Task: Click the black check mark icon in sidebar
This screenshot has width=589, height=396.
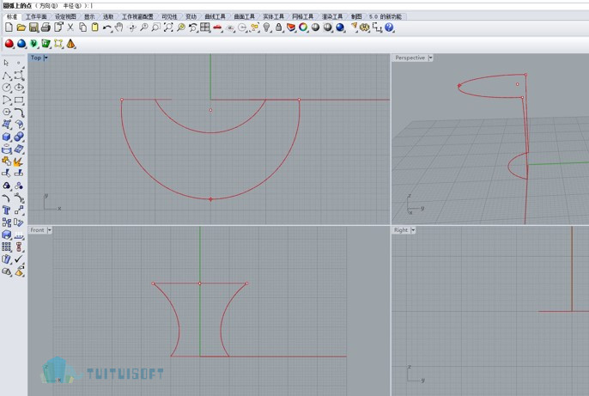Action: (x=19, y=259)
